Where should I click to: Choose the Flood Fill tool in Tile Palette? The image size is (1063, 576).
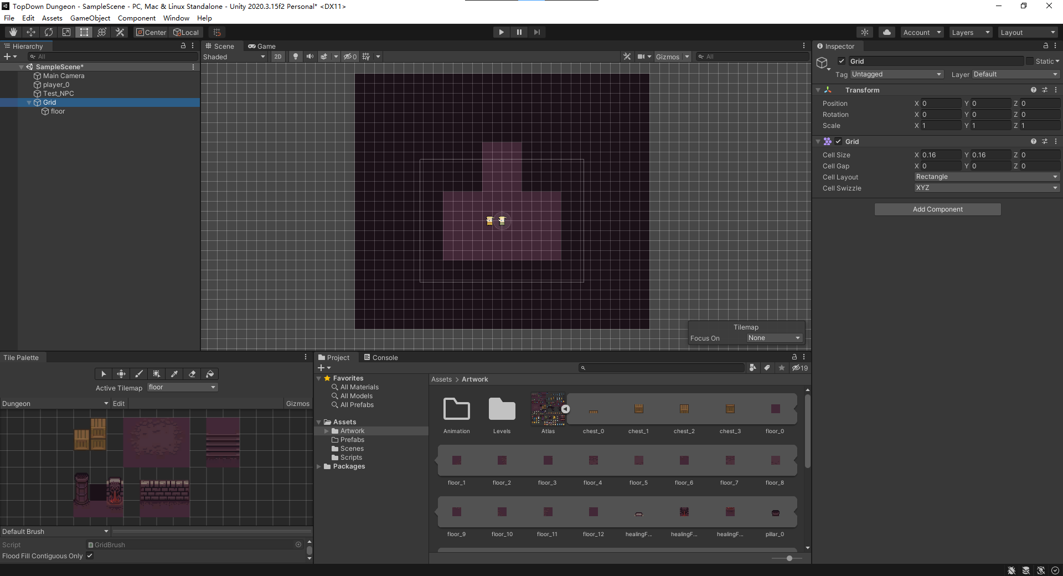pos(210,374)
